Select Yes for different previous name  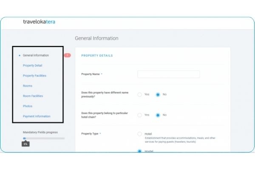[139, 94]
